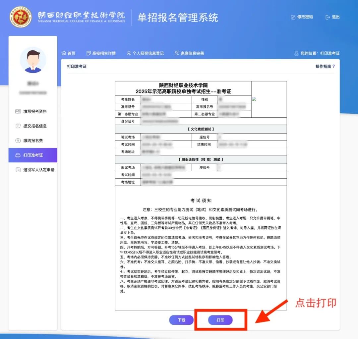This screenshot has width=358, height=339.
Task: Click the logout arrow icon beside 退出
Action: [328, 17]
